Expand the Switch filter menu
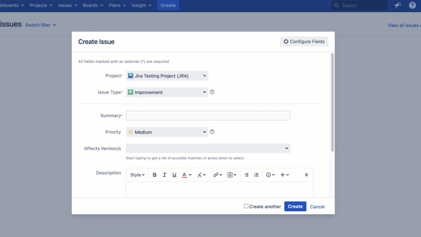Viewport: 421px width, 237px height. point(41,25)
